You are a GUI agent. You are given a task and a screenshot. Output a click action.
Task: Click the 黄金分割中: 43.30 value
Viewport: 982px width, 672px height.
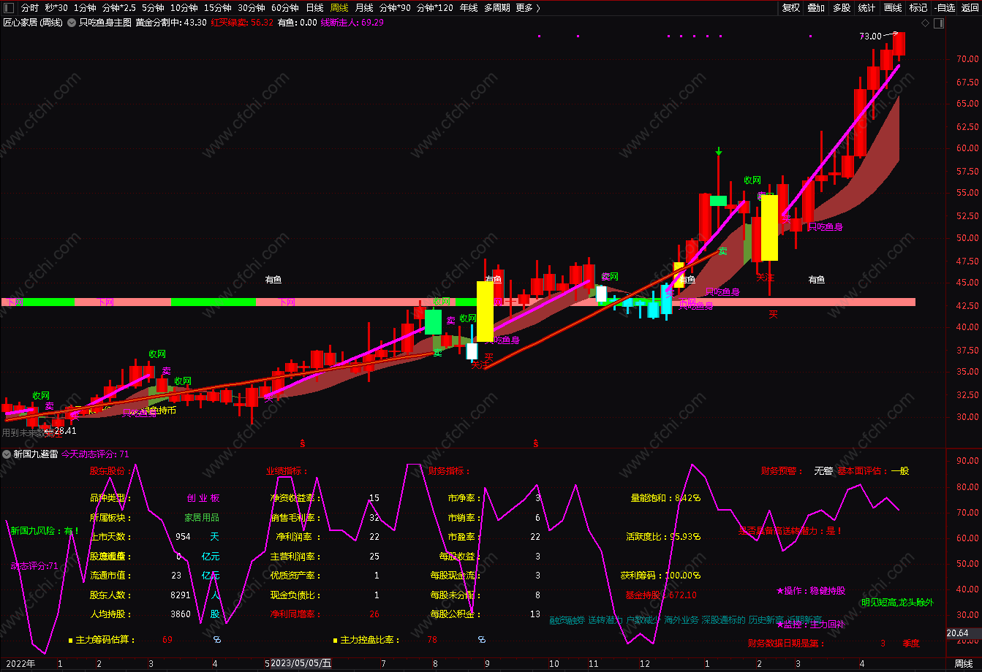(x=171, y=23)
